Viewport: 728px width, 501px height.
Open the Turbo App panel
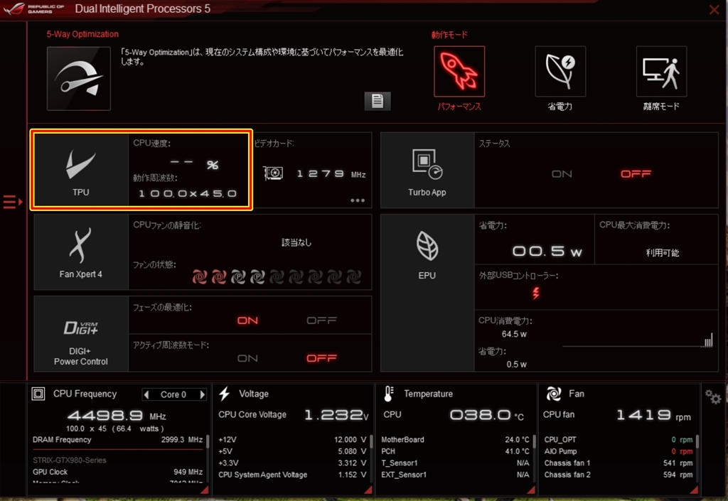click(x=427, y=171)
